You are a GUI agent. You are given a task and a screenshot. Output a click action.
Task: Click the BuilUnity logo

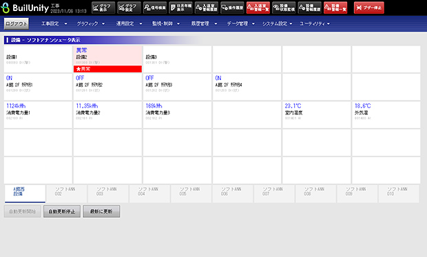coord(25,8)
